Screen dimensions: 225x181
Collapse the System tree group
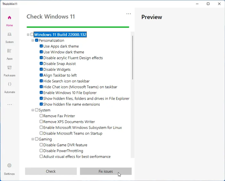[33, 110]
